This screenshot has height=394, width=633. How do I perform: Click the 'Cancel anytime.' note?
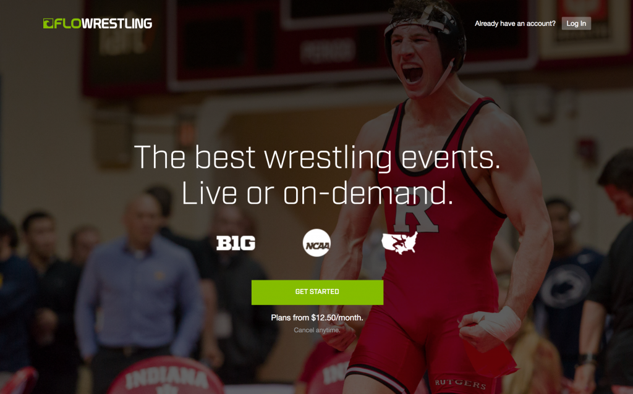pyautogui.click(x=317, y=330)
